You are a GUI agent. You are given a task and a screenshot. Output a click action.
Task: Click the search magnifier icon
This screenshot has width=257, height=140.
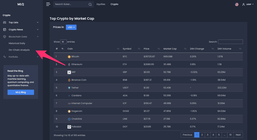tap(90, 4)
